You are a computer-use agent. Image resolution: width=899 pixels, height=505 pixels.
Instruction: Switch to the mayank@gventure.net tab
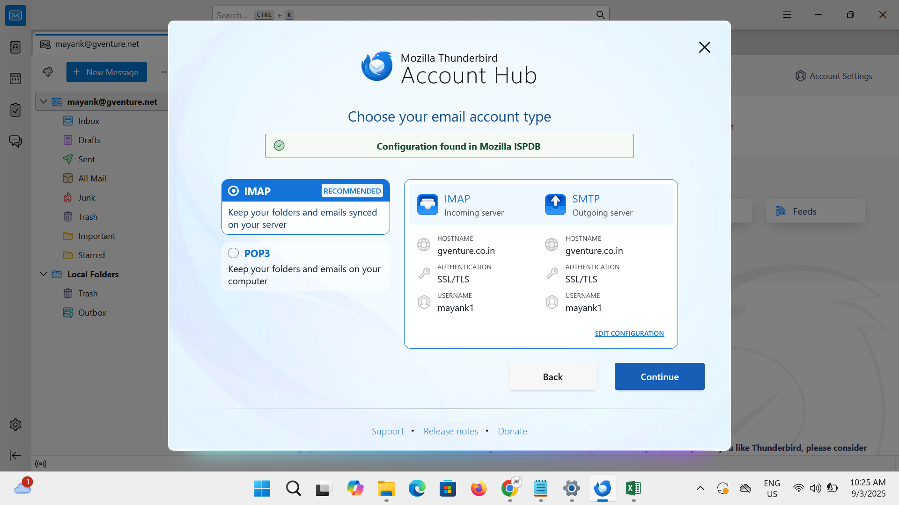(97, 44)
